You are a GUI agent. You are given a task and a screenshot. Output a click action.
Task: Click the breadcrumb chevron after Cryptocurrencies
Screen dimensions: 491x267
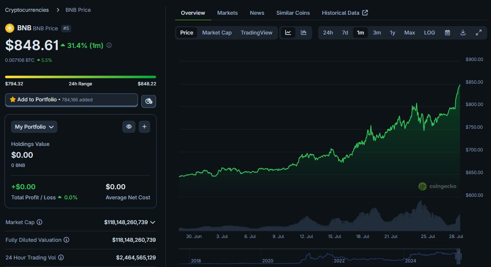point(58,10)
